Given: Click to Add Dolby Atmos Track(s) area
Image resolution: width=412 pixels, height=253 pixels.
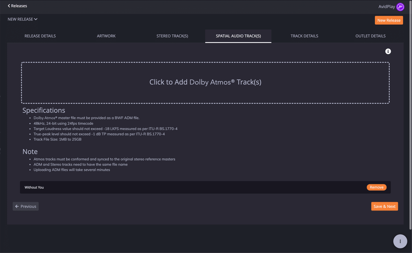Looking at the screenshot, I should [x=205, y=83].
